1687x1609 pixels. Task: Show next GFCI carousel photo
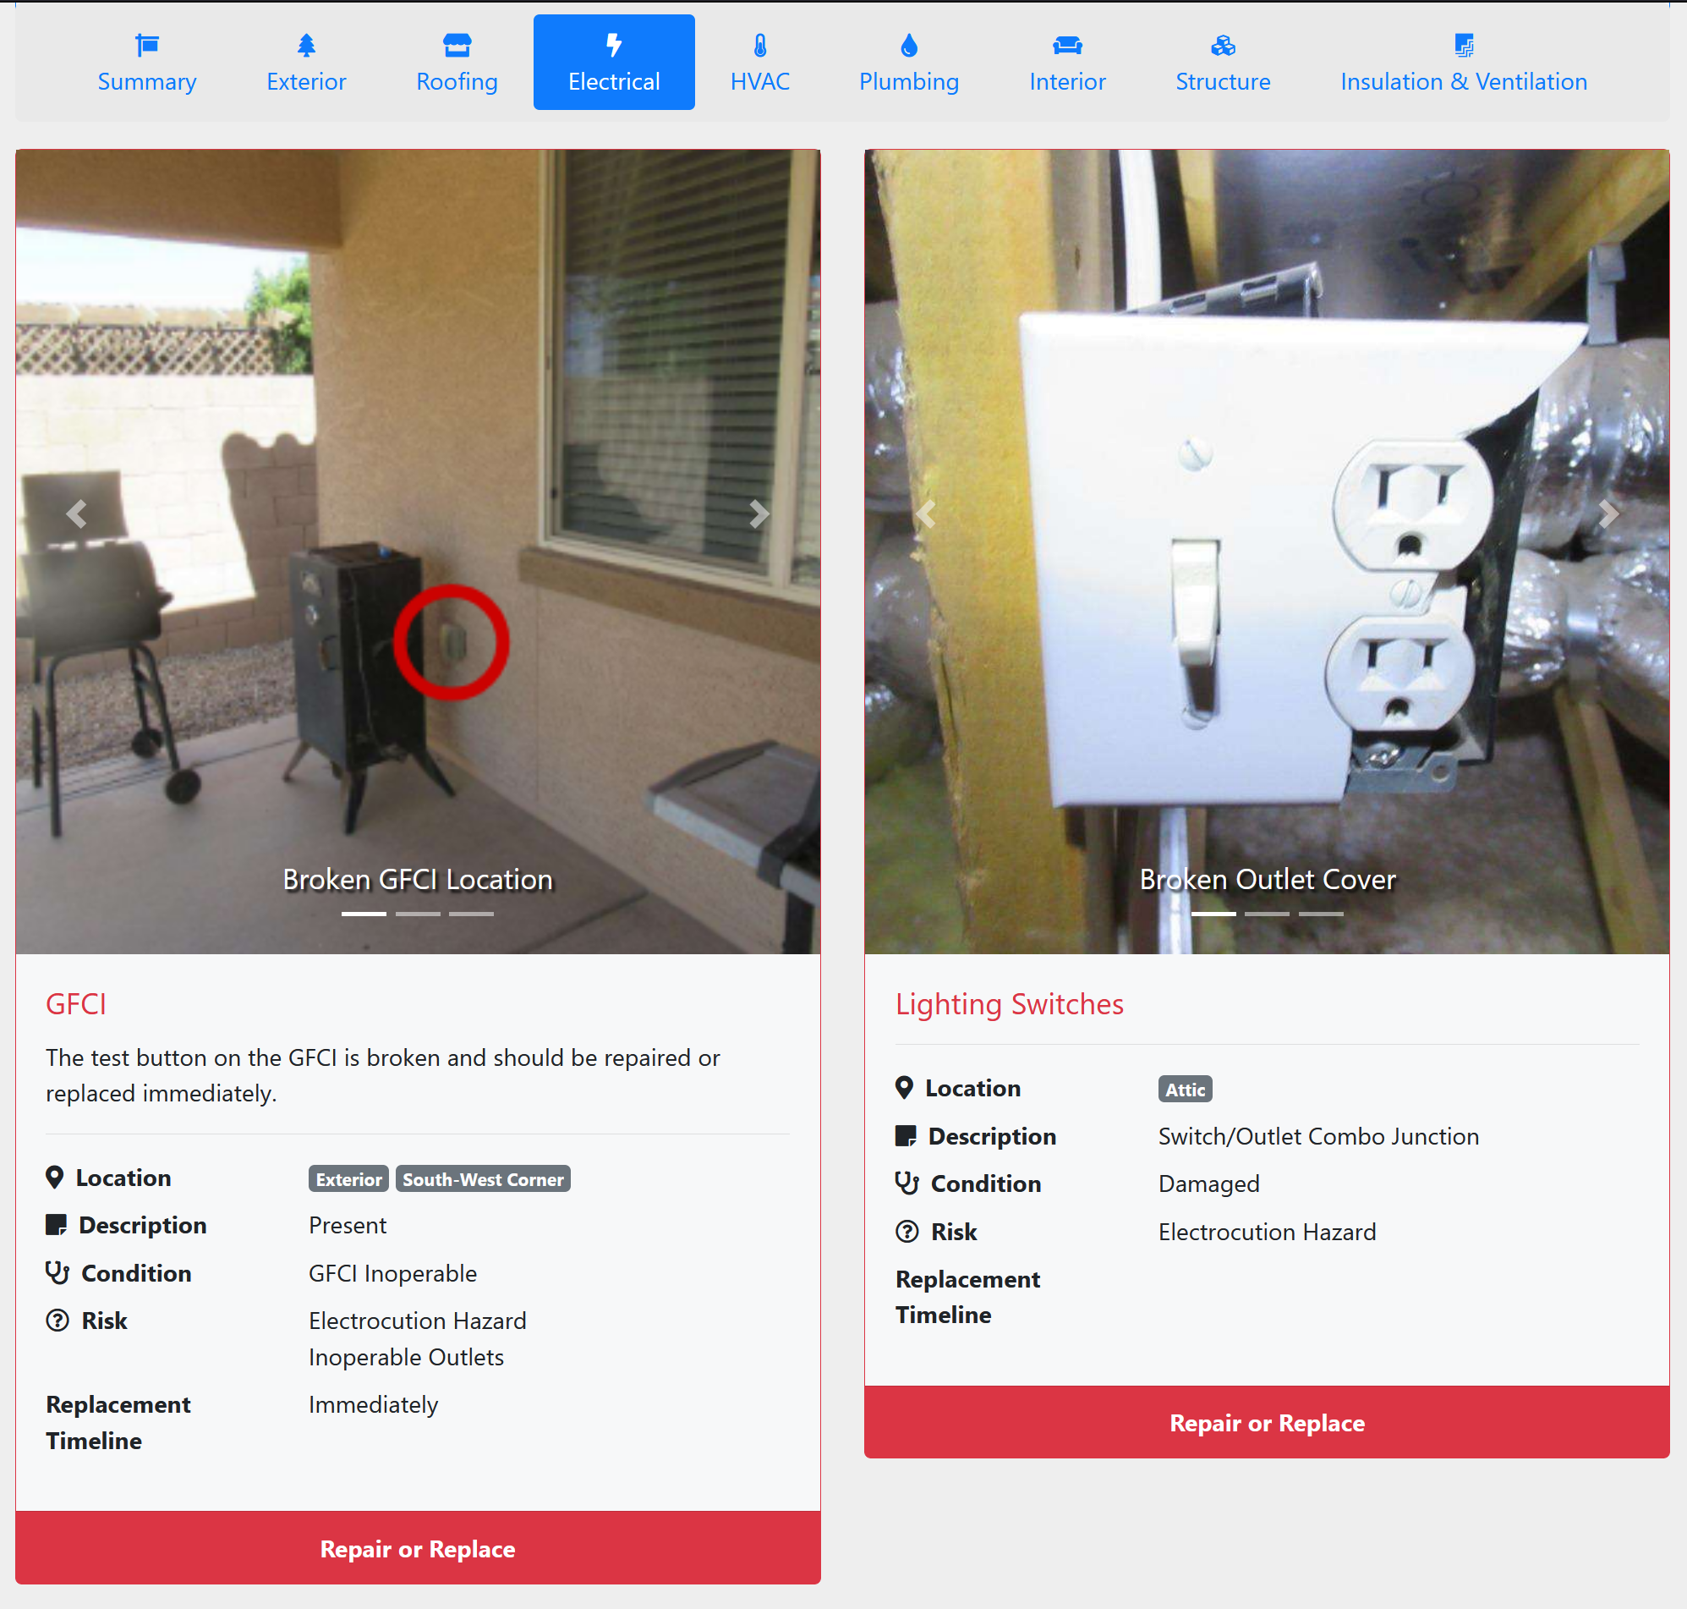[759, 513]
